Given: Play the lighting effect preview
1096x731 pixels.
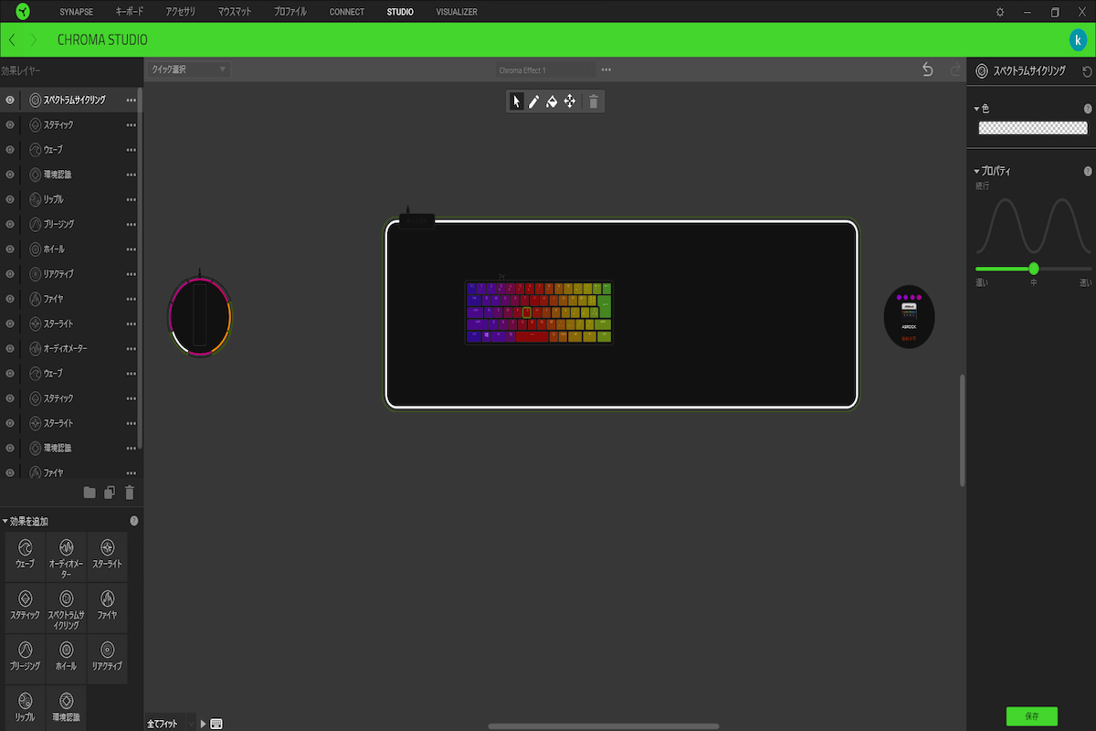Looking at the screenshot, I should click(204, 724).
